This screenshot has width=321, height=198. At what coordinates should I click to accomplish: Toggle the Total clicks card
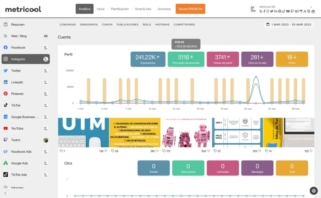(292, 168)
